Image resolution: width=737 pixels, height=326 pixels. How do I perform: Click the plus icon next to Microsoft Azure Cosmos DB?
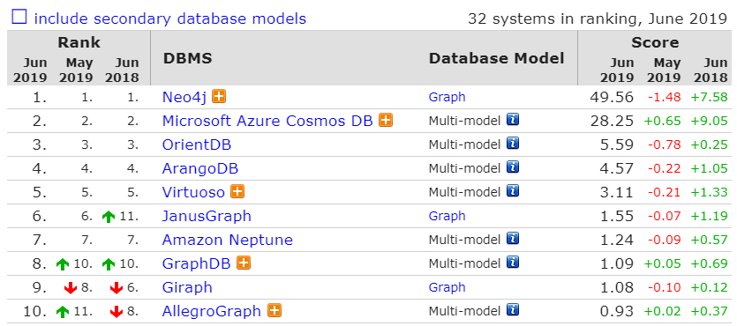click(386, 120)
